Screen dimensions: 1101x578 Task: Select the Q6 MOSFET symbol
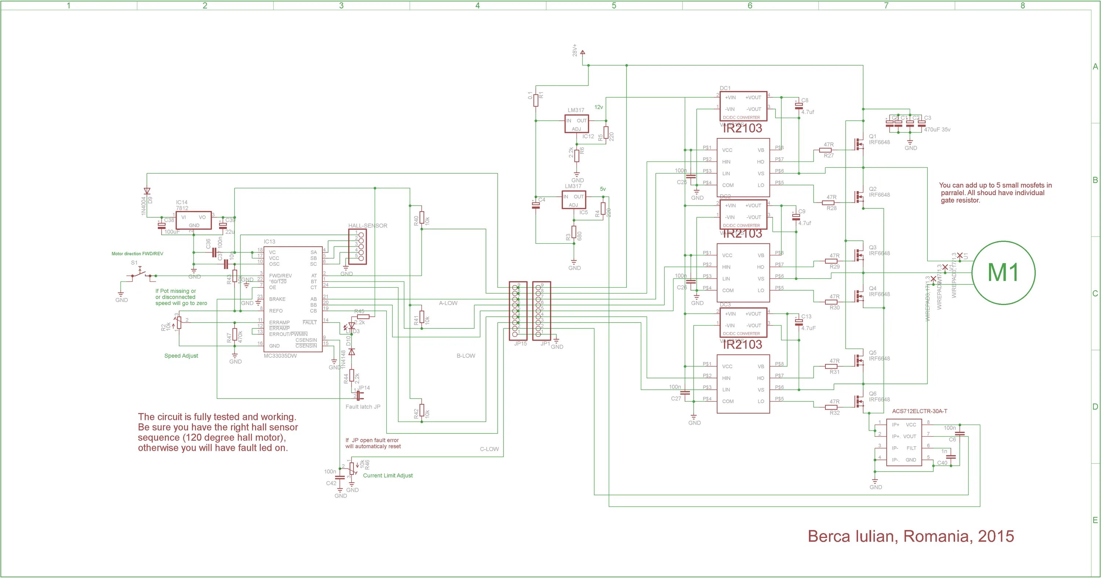point(858,401)
